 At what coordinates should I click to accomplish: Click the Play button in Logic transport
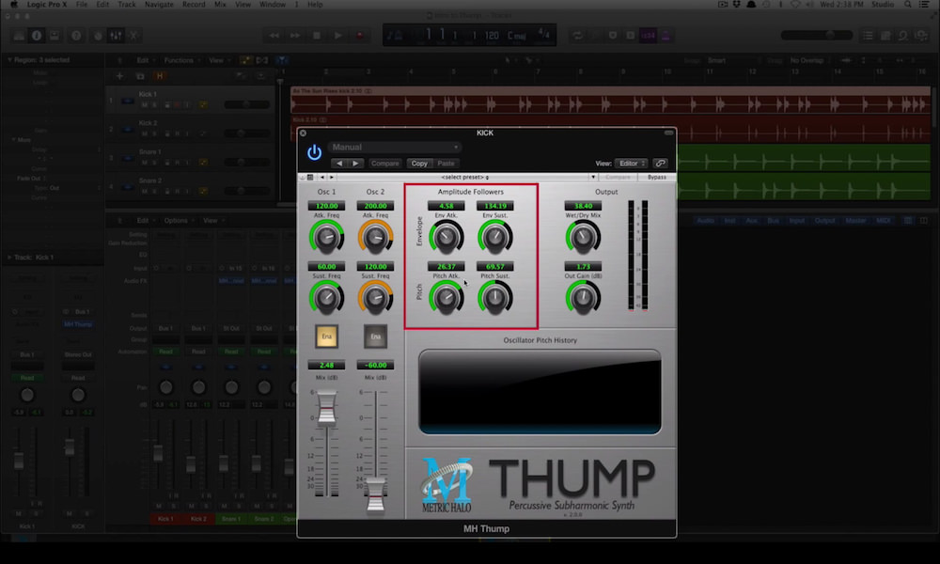coord(338,36)
